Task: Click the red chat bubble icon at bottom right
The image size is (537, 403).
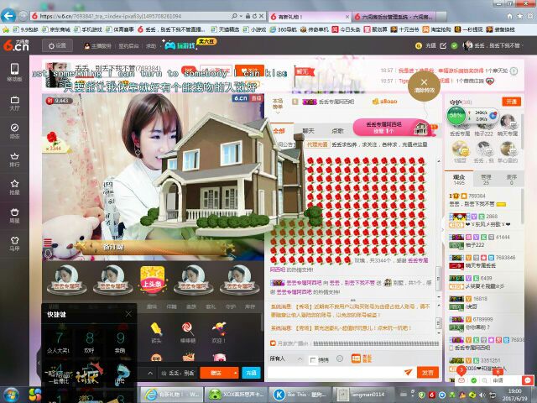Action: pos(528,380)
